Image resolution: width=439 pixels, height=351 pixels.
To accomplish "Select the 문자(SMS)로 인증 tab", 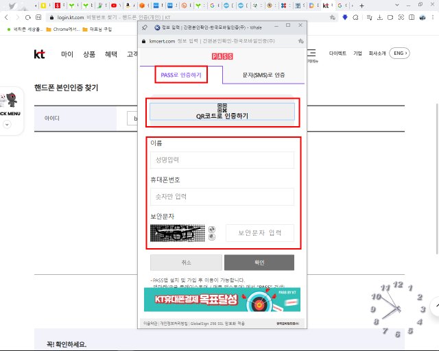I will (x=263, y=75).
